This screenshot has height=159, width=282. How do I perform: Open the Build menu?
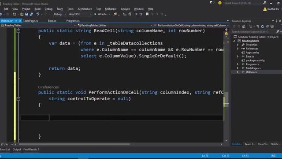[x=37, y=9]
